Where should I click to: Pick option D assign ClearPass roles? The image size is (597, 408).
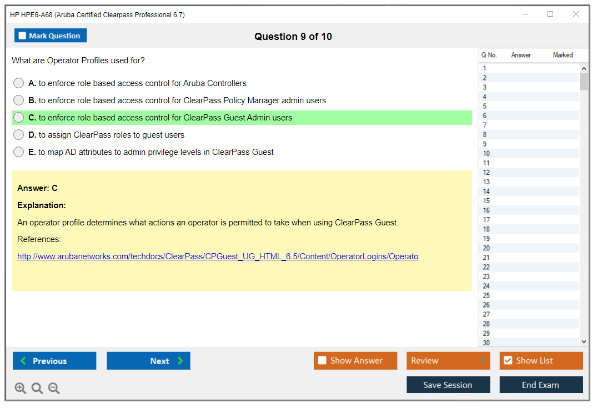point(19,135)
